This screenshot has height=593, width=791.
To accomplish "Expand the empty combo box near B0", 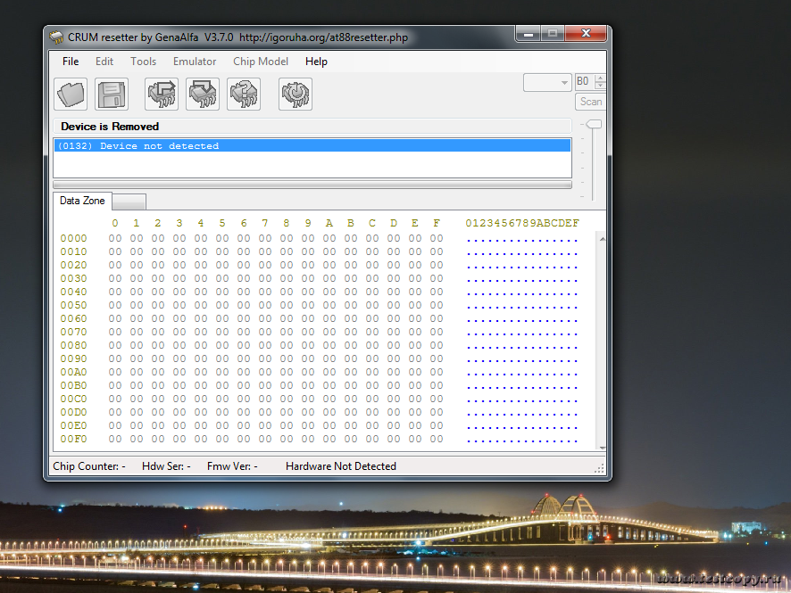I will [x=547, y=82].
